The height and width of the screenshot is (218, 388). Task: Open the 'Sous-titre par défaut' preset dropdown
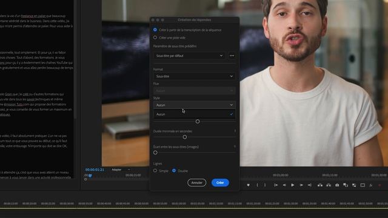click(189, 56)
